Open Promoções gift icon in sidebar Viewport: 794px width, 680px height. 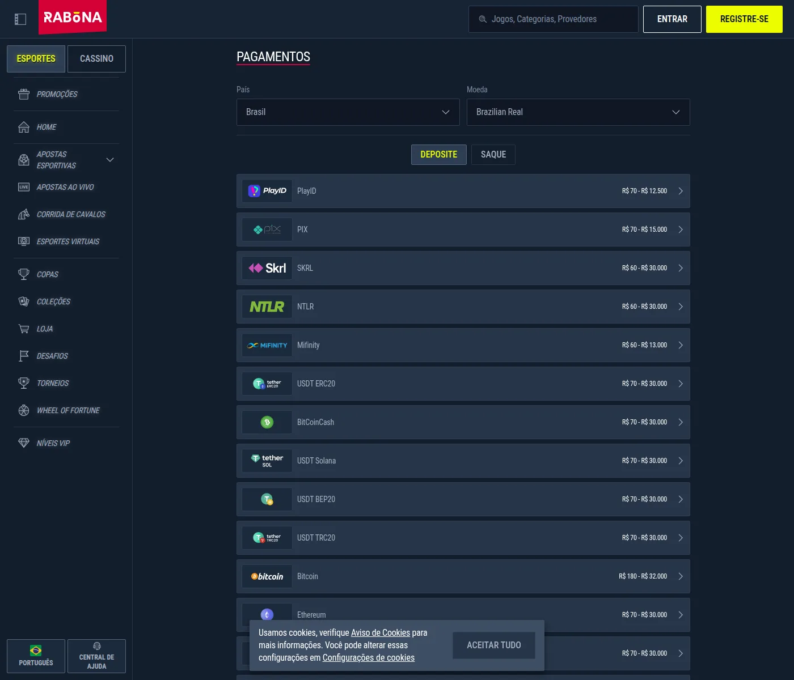pos(24,94)
